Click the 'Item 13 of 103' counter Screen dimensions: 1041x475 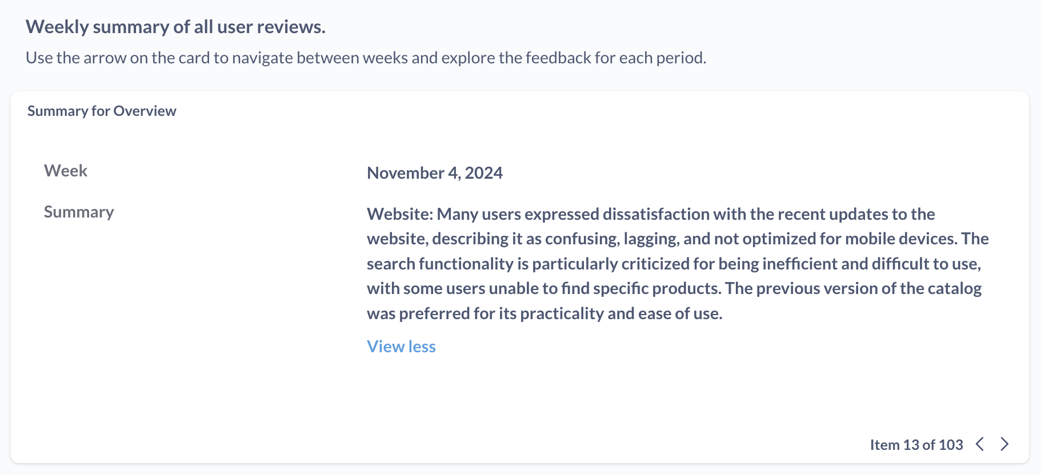[915, 444]
